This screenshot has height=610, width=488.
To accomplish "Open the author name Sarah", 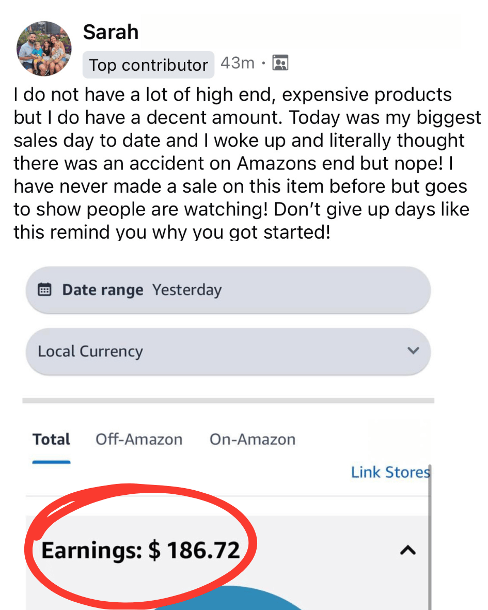I will coord(111,33).
